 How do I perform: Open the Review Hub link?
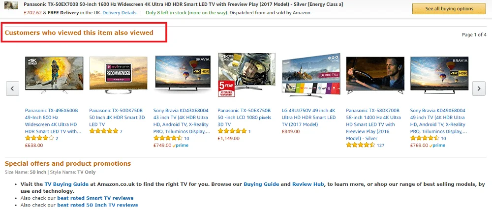click(308, 184)
